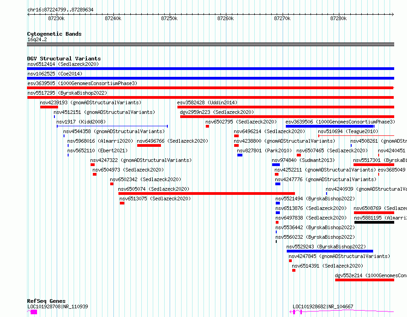Click the red bar under dgv552e214
This screenshot has width=407, height=317.
(x=364, y=280)
